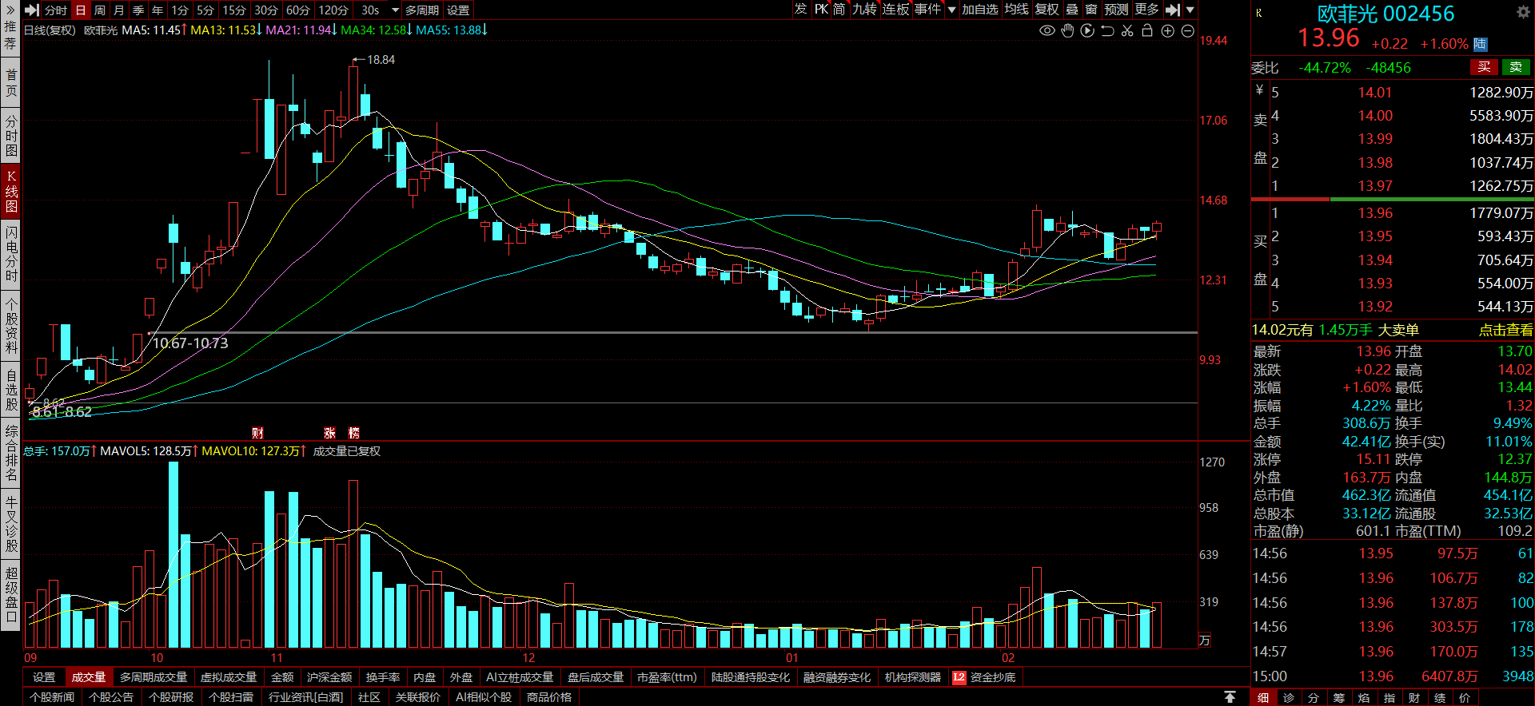
Task: Select the 周 weekly period
Action: tap(100, 10)
